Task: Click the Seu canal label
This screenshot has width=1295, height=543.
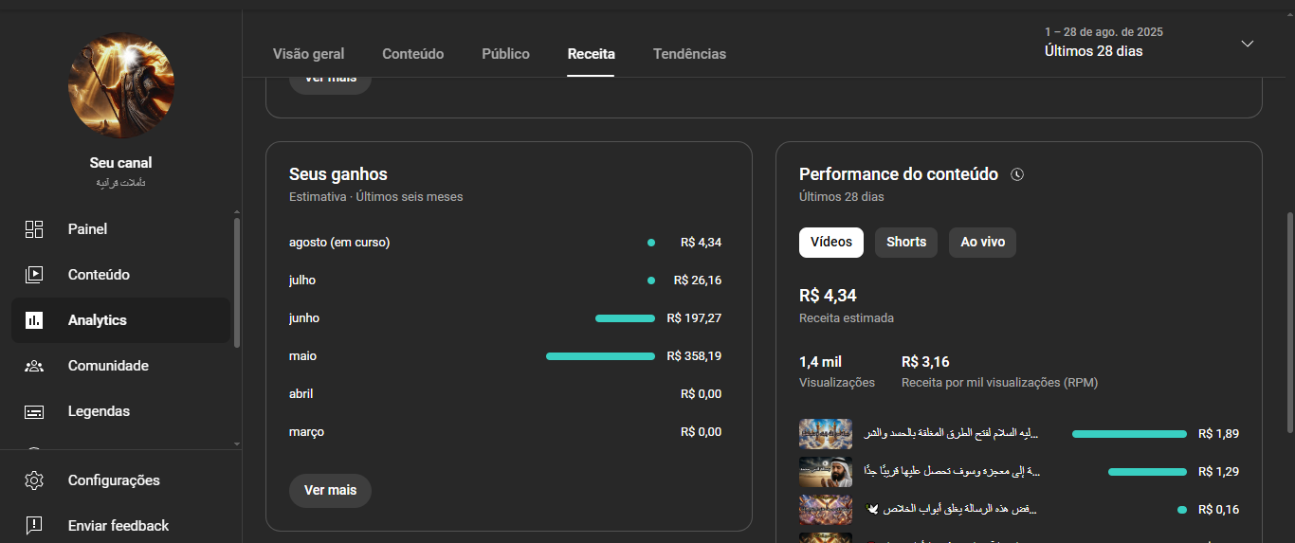Action: (x=120, y=163)
